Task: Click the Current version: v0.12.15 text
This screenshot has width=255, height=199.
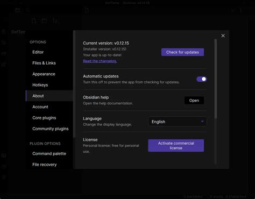Action: tap(106, 43)
